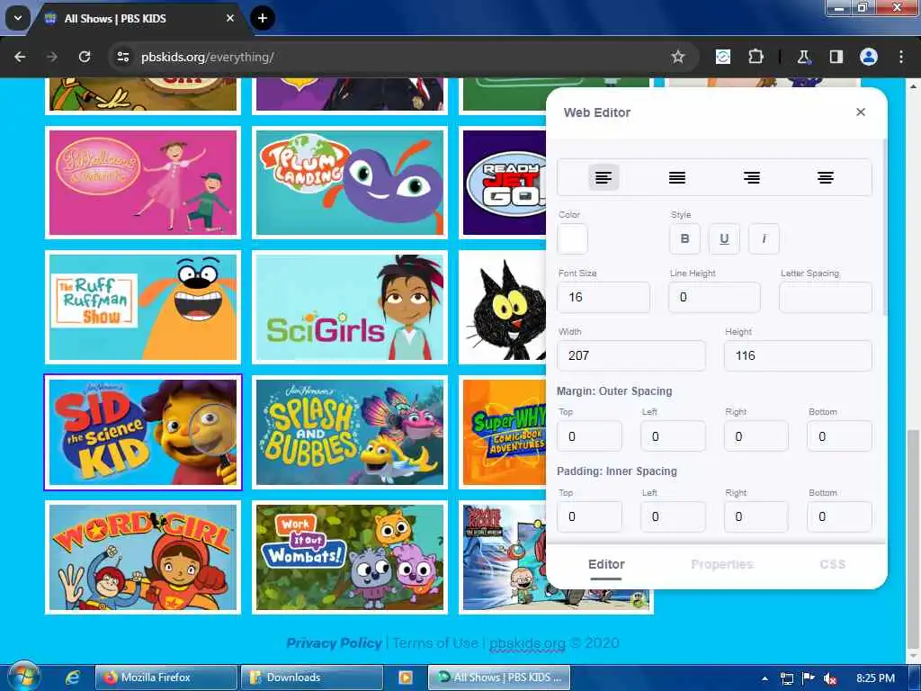Select left text alignment in Web Editor
921x691 pixels.
pyautogui.click(x=604, y=177)
